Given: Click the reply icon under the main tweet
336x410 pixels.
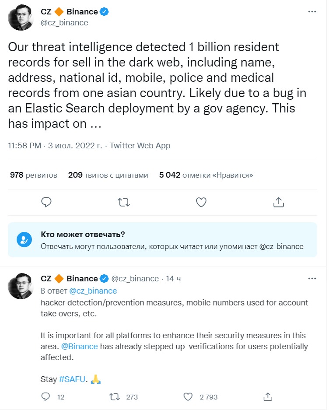Looking at the screenshot, I should point(46,202).
